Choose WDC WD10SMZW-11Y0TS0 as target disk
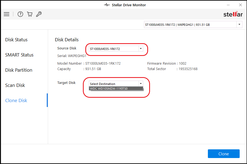This screenshot has height=164, width=247. pyautogui.click(x=116, y=89)
